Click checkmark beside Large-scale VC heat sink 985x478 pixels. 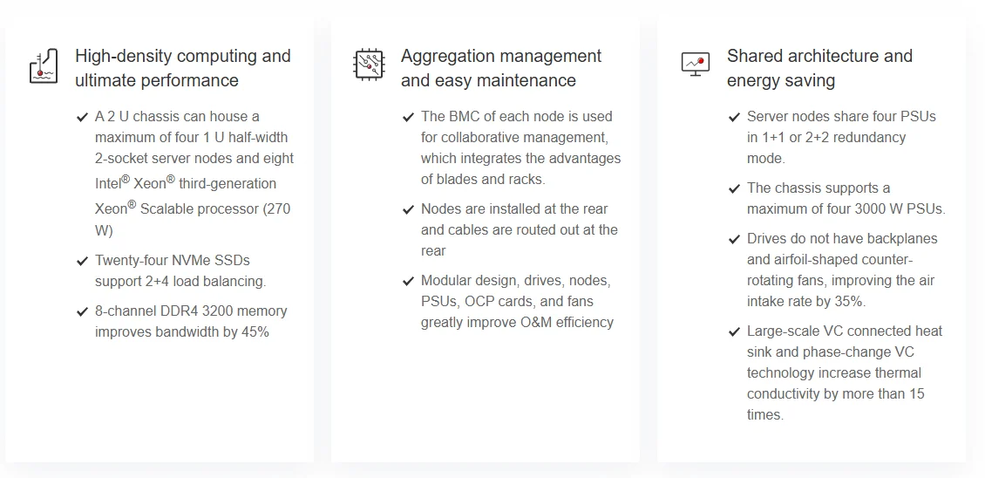(x=734, y=331)
